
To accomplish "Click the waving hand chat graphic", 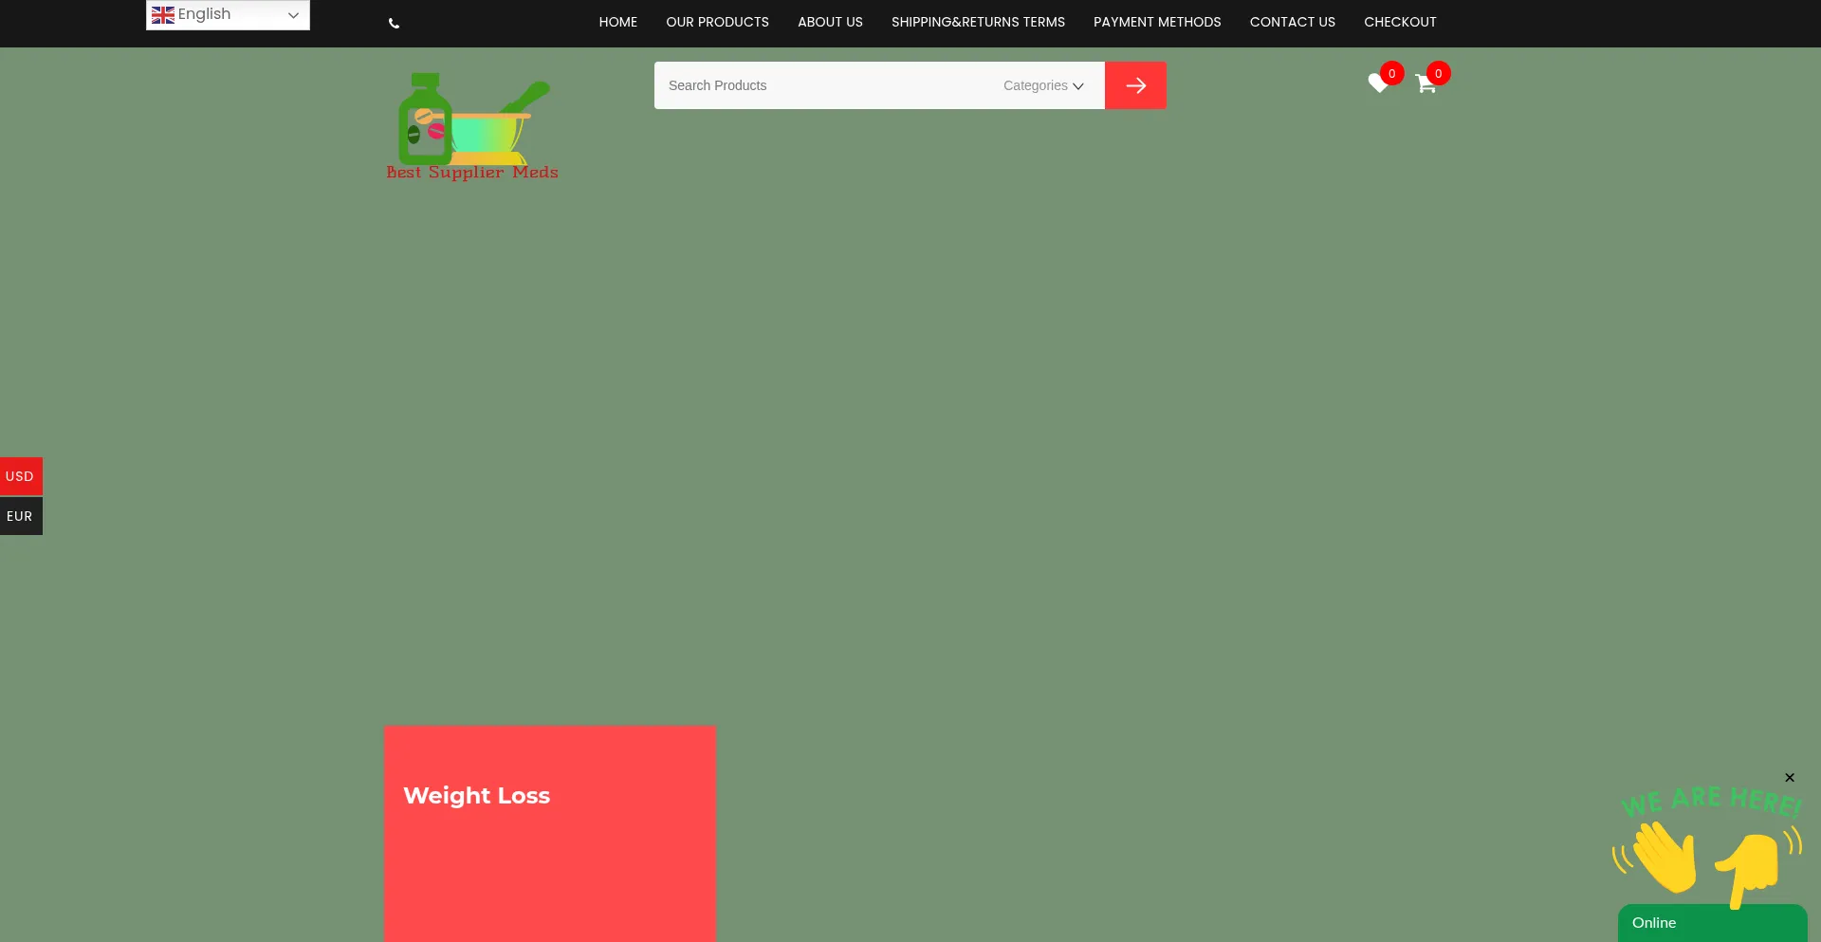I will 1662,856.
